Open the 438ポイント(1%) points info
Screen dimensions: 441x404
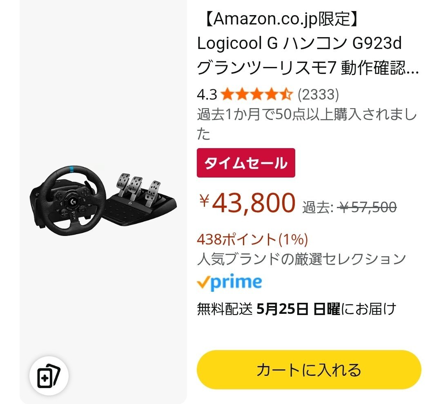point(252,239)
